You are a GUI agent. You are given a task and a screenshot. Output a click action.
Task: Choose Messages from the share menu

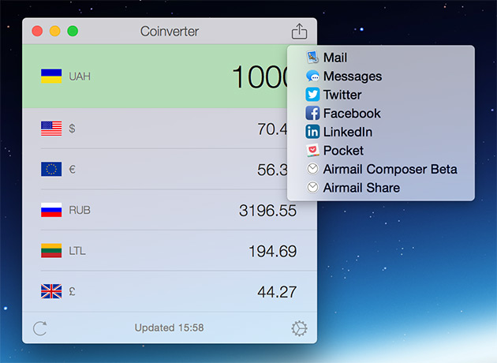(x=381, y=76)
